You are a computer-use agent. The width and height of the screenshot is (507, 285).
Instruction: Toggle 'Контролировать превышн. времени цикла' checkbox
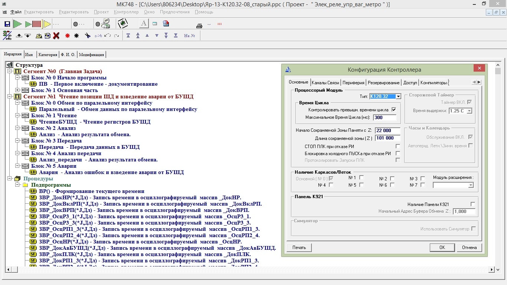click(x=394, y=110)
